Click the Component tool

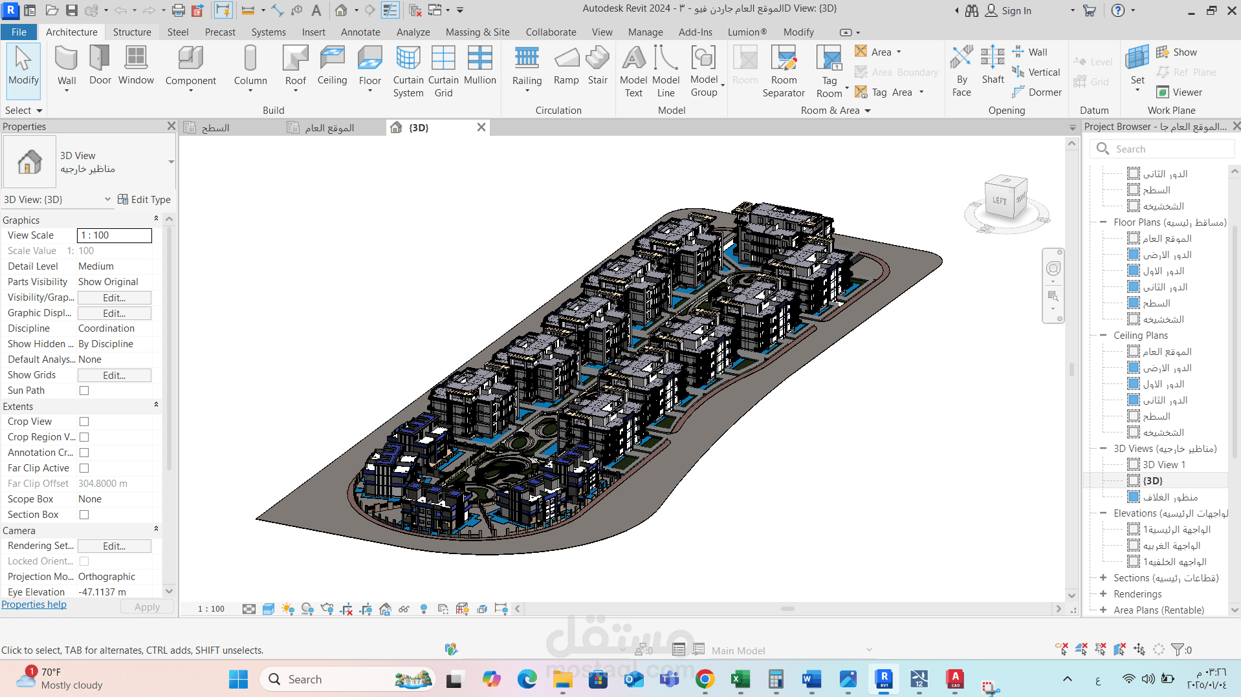[x=190, y=67]
